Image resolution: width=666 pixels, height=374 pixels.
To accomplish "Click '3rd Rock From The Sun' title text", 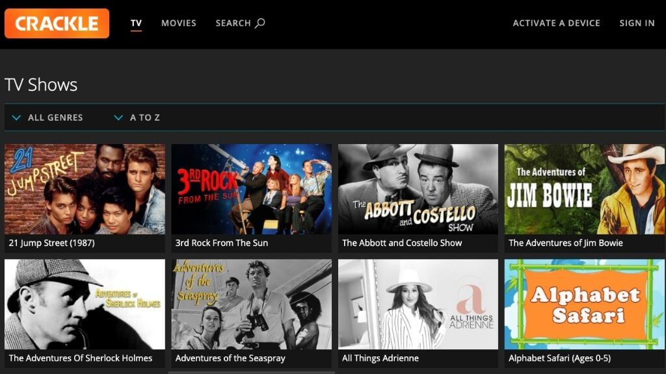I will point(222,243).
